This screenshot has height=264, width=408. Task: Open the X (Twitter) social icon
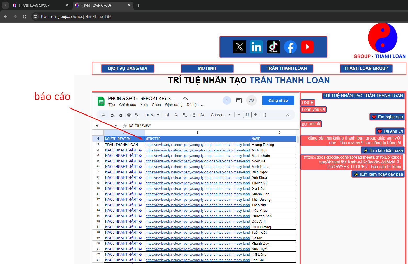239,47
